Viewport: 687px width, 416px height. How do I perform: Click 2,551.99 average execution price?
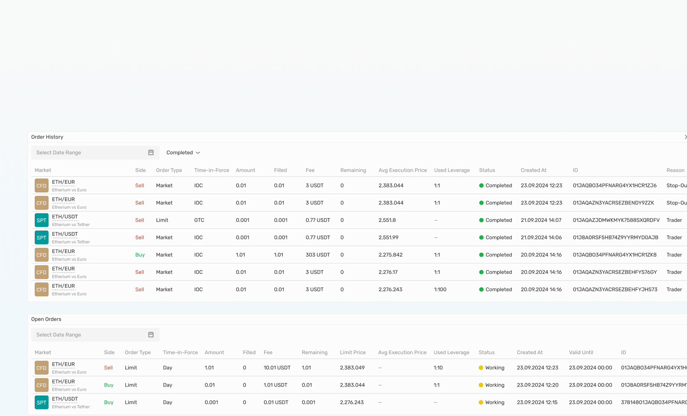click(x=389, y=237)
